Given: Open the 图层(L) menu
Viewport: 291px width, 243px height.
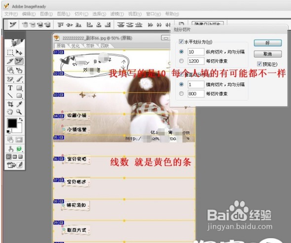Looking at the screenshot, I should click(63, 14).
